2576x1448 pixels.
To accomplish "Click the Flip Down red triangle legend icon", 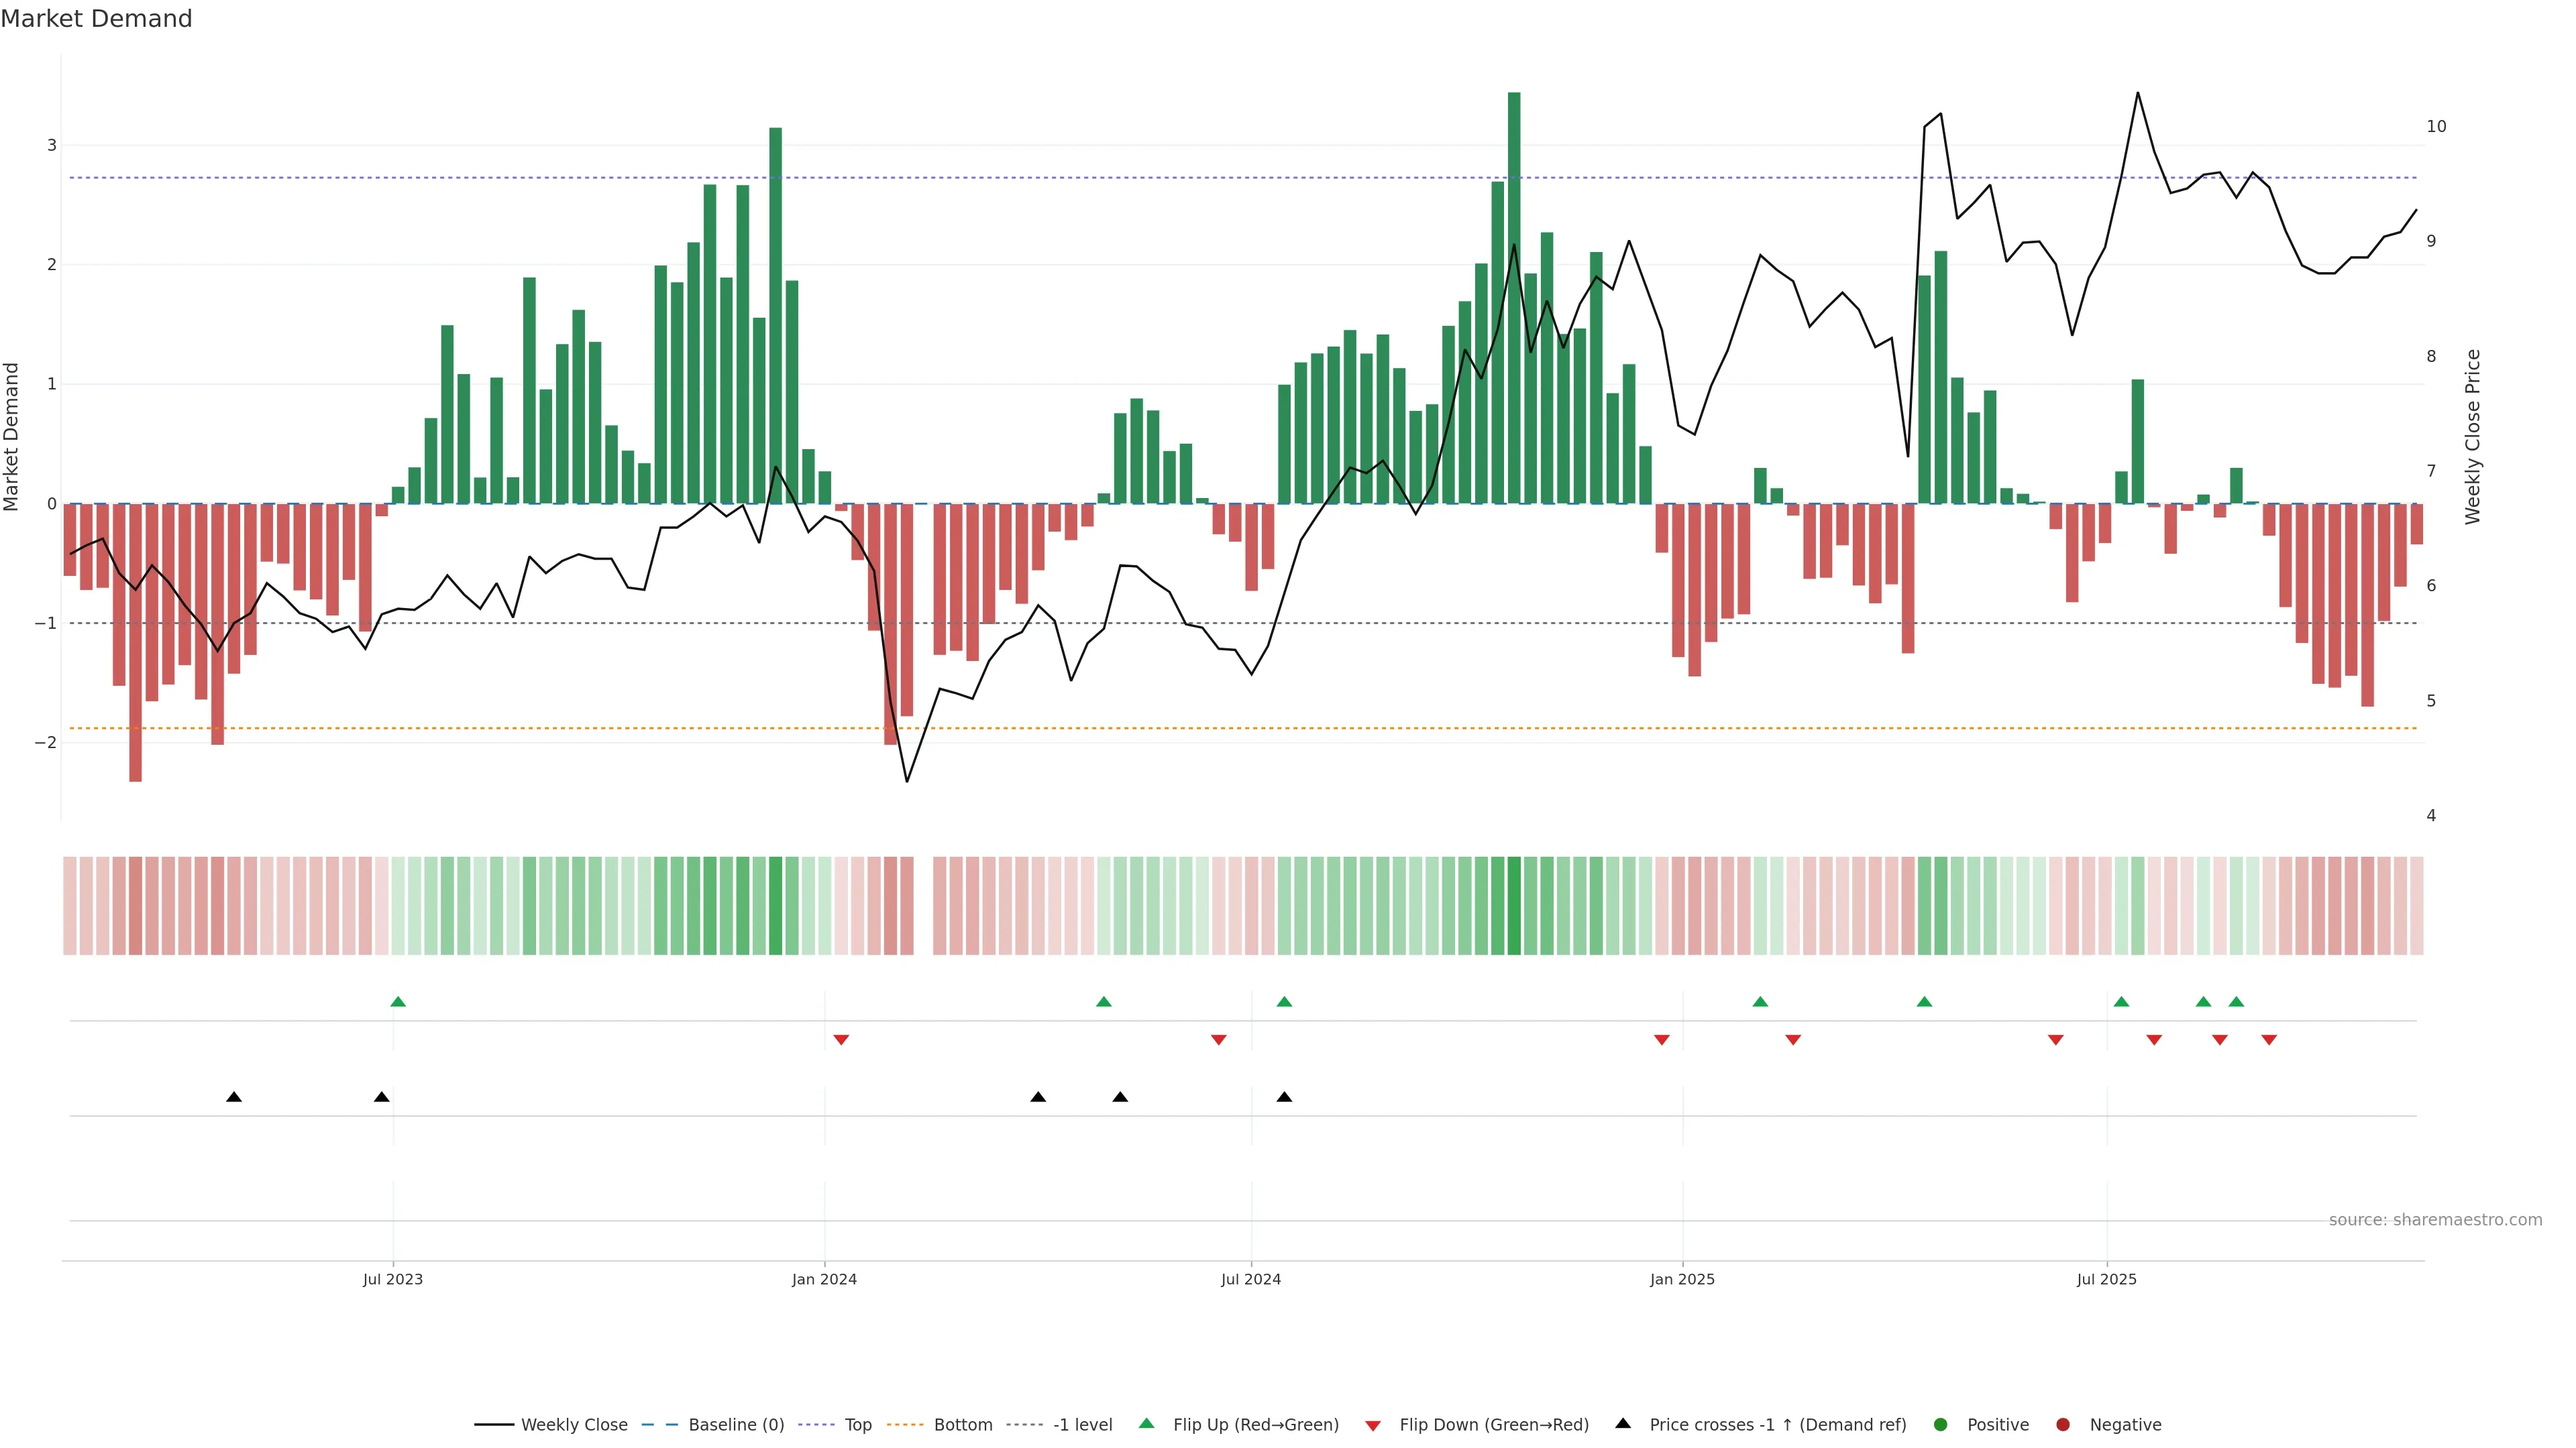I will pos(1373,1426).
